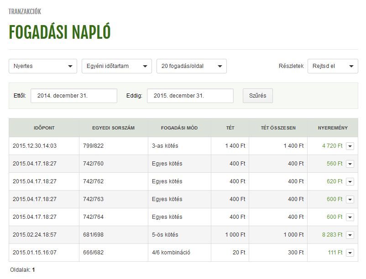Go to page 1 in Oldalak
366x279 pixels.
point(33,270)
